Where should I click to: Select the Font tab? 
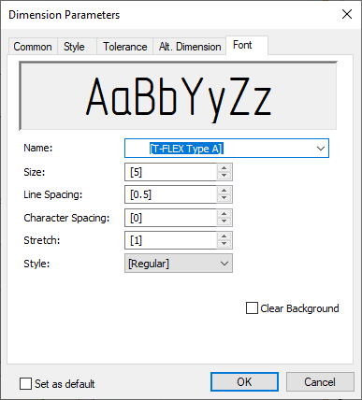[x=247, y=45]
